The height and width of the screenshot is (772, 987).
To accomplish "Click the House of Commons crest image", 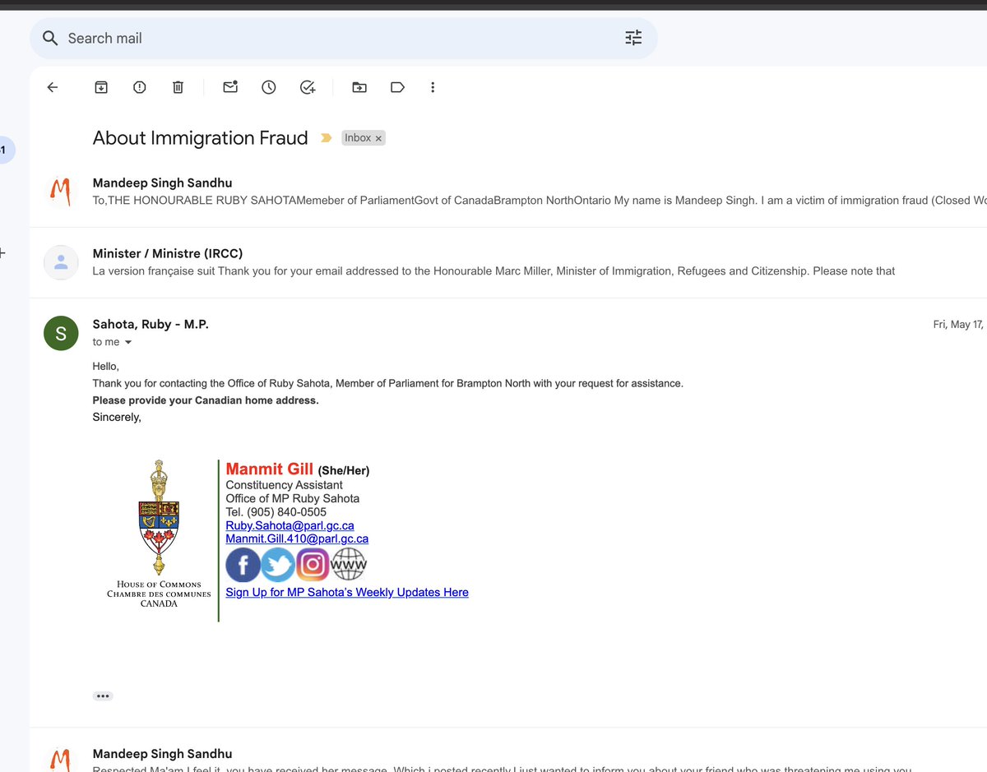I will (x=159, y=534).
